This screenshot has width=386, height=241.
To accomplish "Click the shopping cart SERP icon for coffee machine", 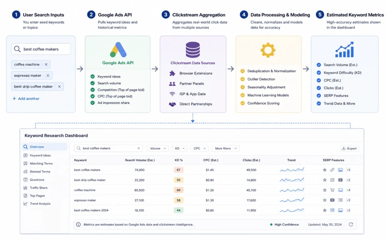I will 332,190.
